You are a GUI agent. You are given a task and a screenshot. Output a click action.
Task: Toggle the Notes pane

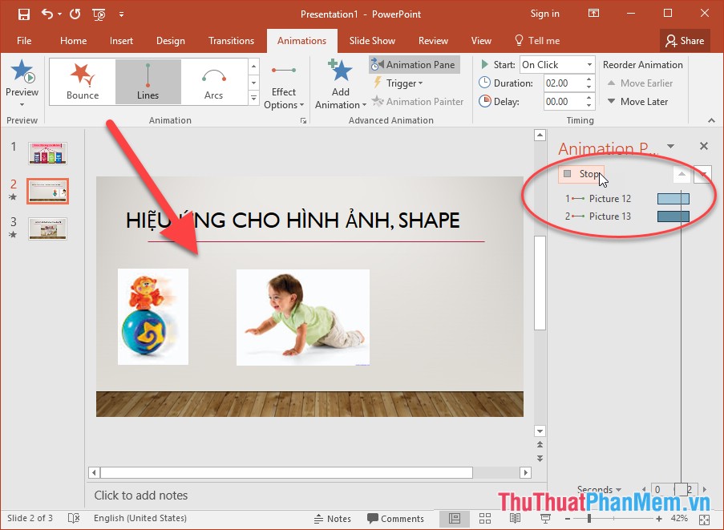[x=333, y=518]
